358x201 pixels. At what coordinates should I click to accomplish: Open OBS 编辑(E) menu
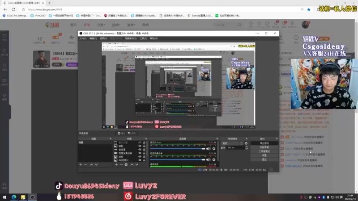click(93, 38)
